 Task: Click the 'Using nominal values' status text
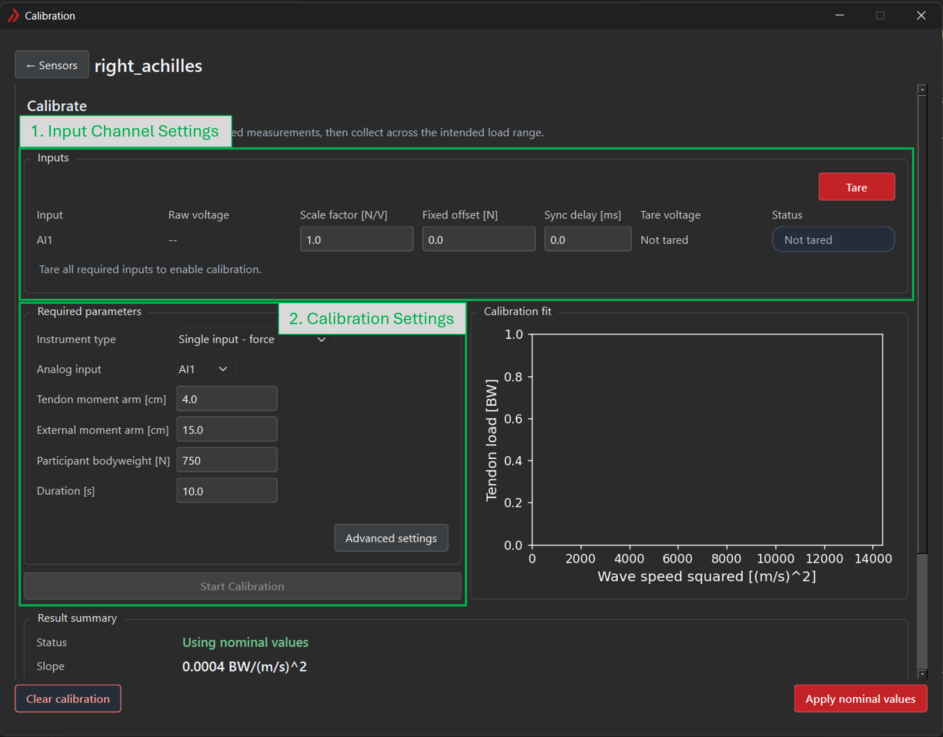pyautogui.click(x=245, y=642)
